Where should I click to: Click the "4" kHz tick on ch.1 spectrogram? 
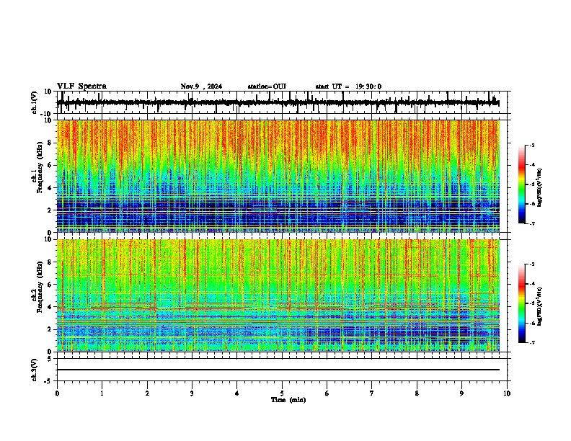(x=50, y=188)
